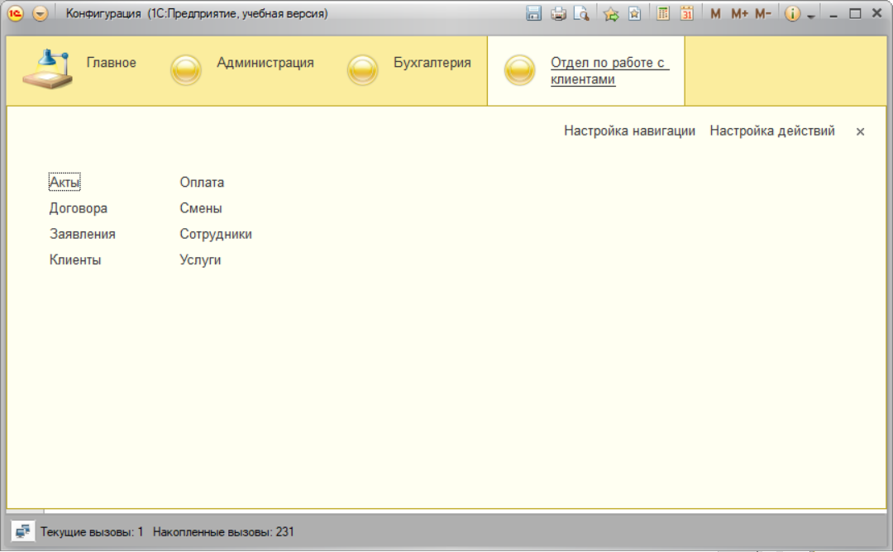Open the Договора list

pyautogui.click(x=79, y=208)
